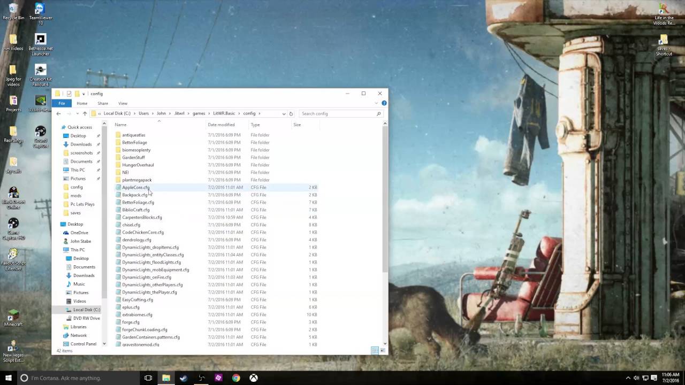Screen dimensions: 685x385
Task: Click the Cortana search box
Action: (78, 378)
